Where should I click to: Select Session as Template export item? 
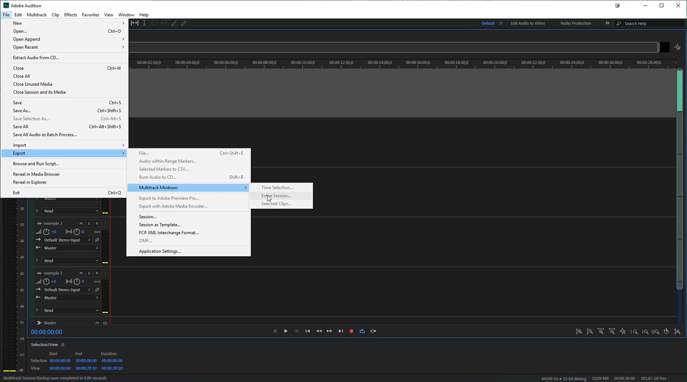pyautogui.click(x=159, y=225)
